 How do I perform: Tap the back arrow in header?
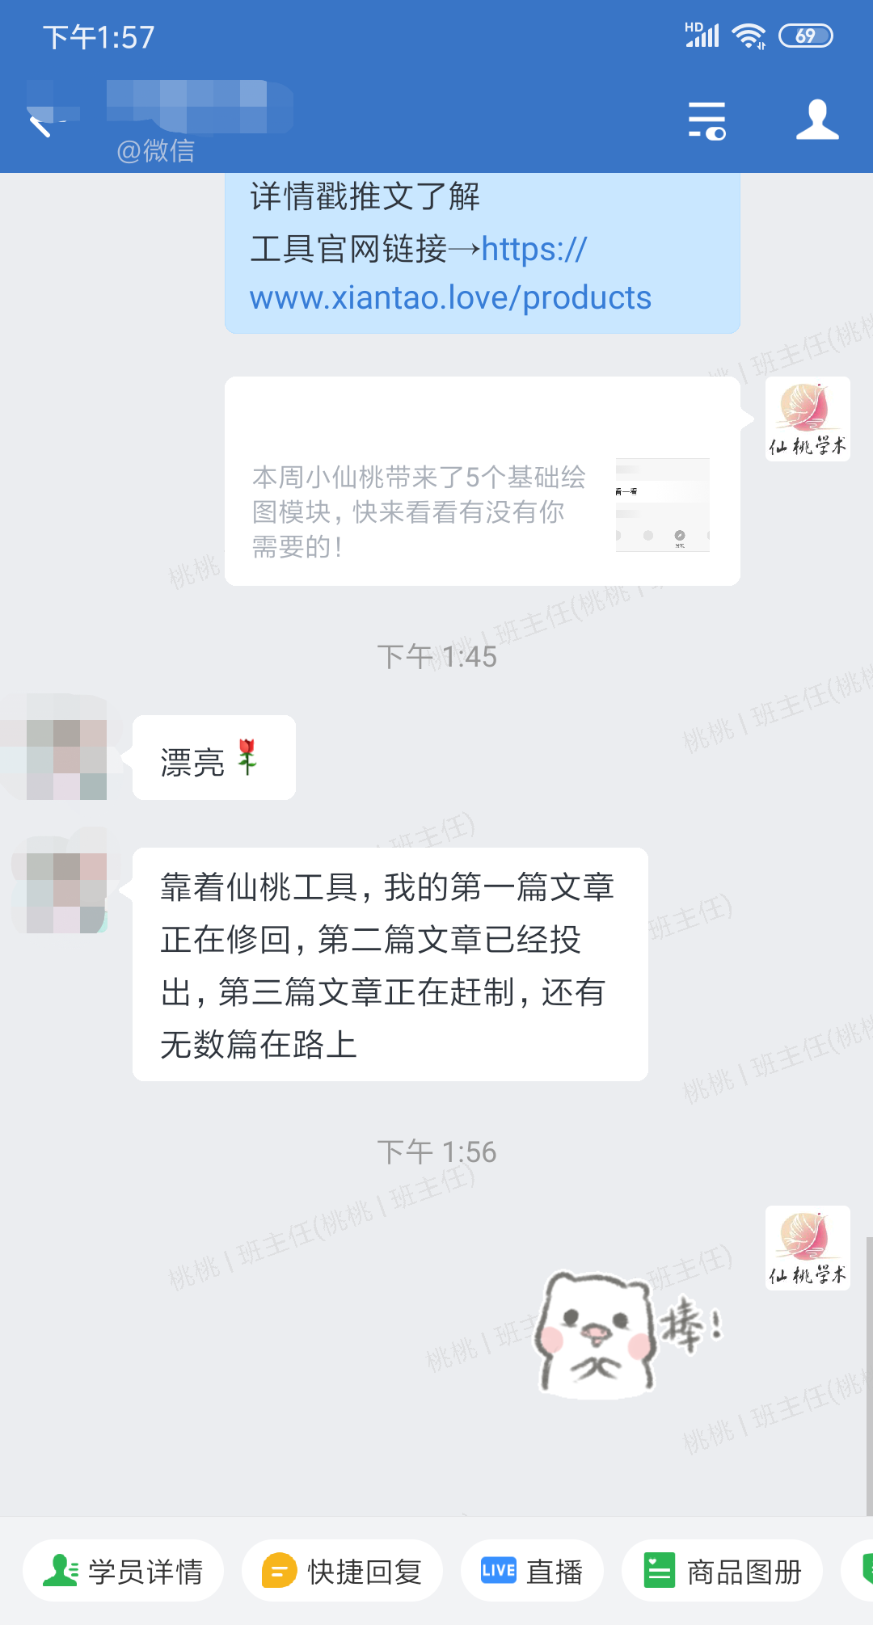click(40, 125)
